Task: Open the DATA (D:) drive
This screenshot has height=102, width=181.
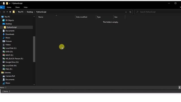Action: pos(9,52)
